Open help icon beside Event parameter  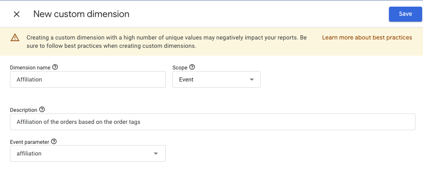[x=54, y=142]
